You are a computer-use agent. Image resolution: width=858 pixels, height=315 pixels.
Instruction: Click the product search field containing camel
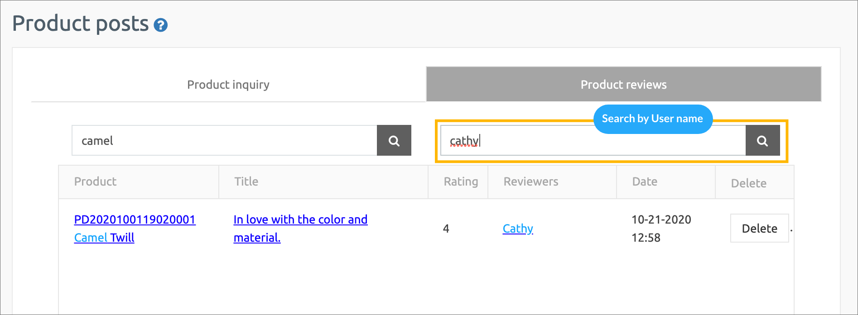pyautogui.click(x=224, y=141)
